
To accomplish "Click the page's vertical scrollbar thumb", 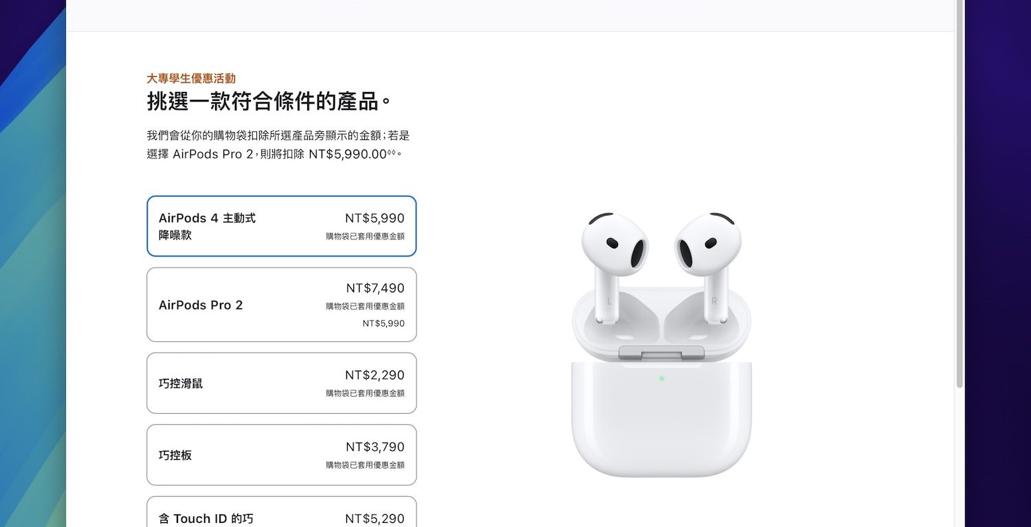I will pos(960,194).
